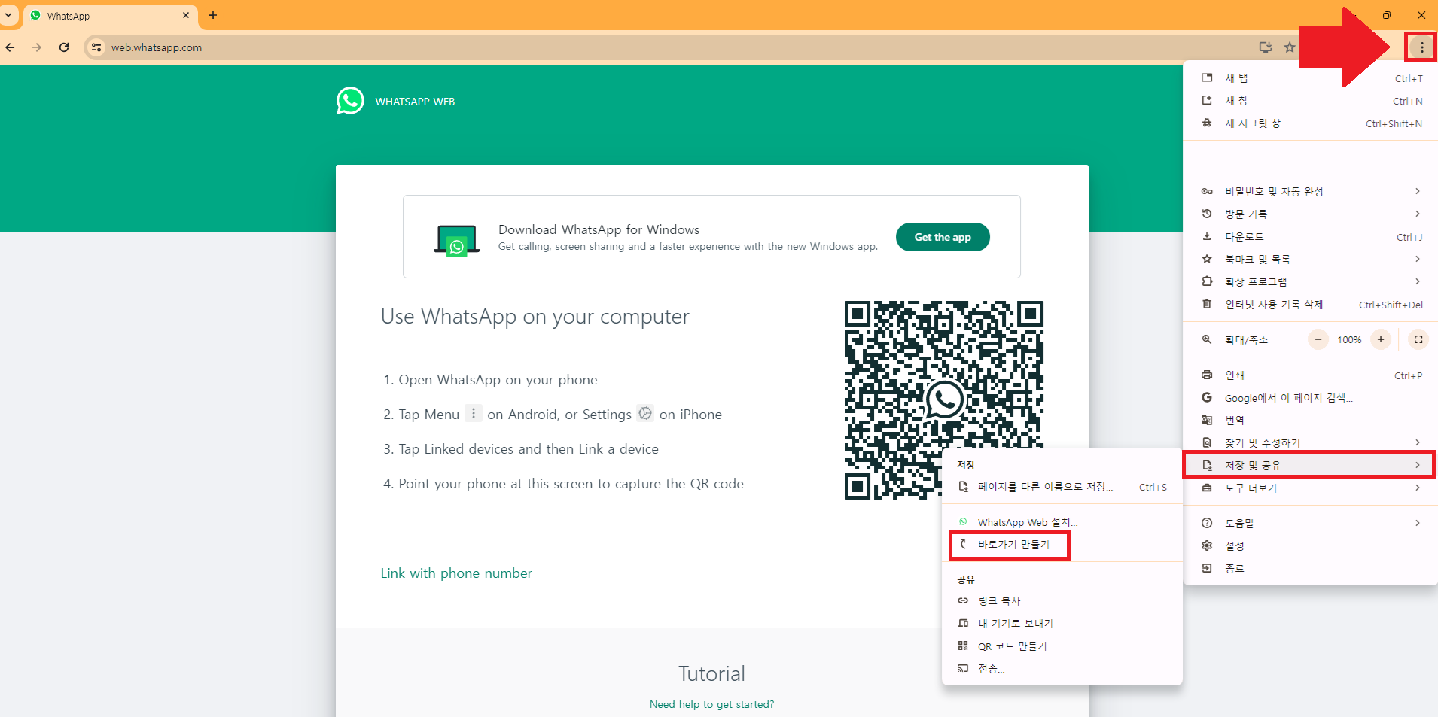Click the QR code image

click(x=943, y=400)
